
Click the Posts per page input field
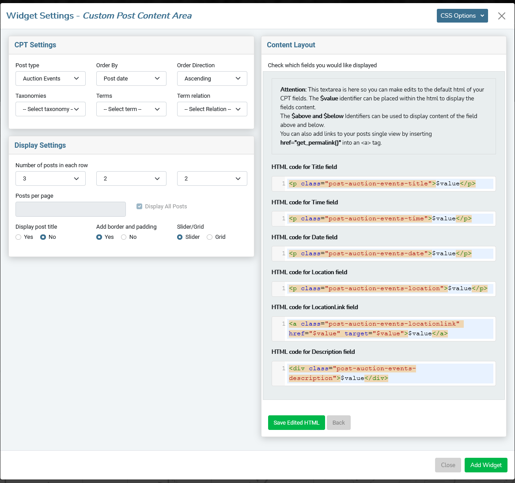(71, 209)
